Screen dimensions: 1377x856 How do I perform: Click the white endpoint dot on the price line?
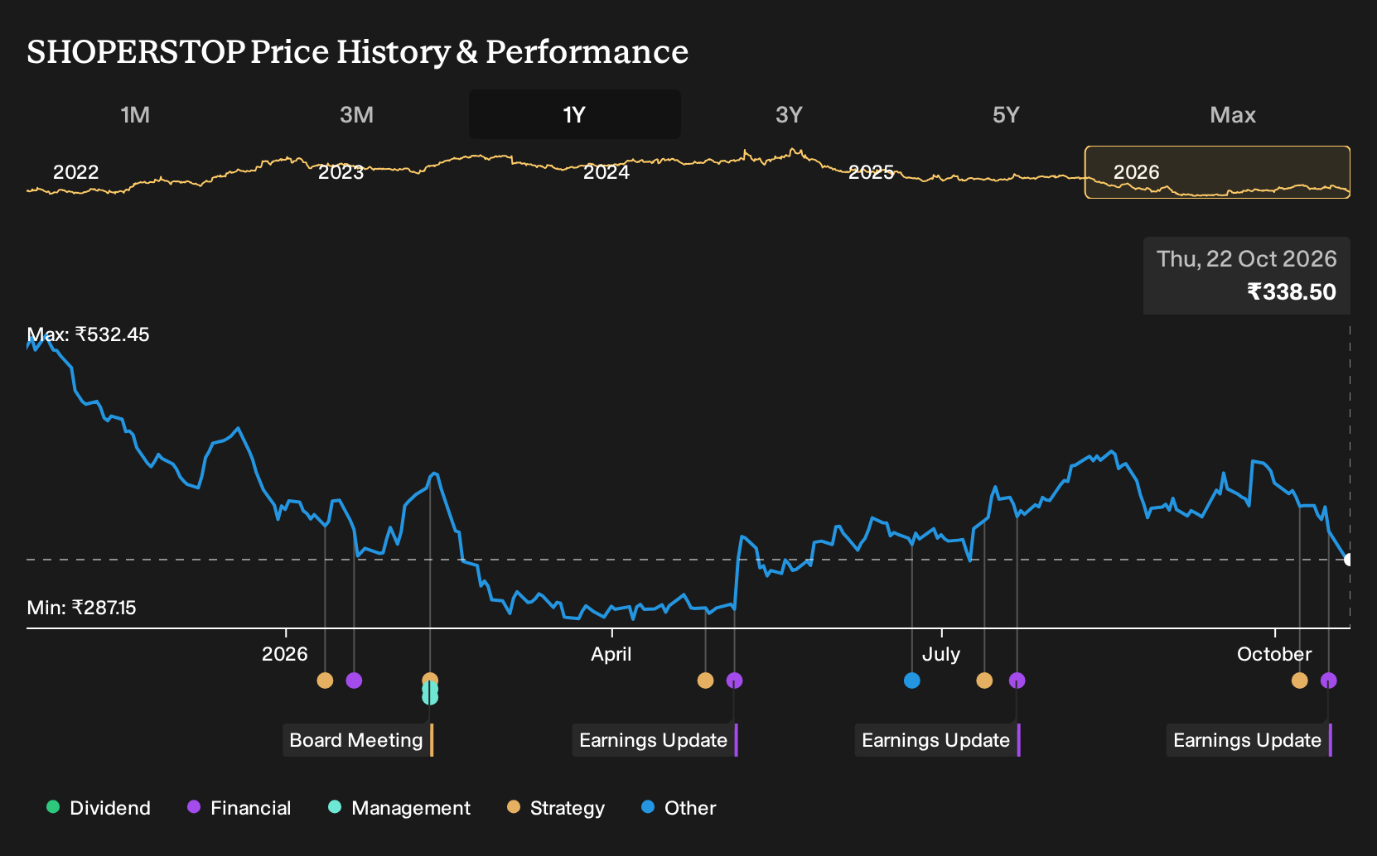tap(1349, 560)
